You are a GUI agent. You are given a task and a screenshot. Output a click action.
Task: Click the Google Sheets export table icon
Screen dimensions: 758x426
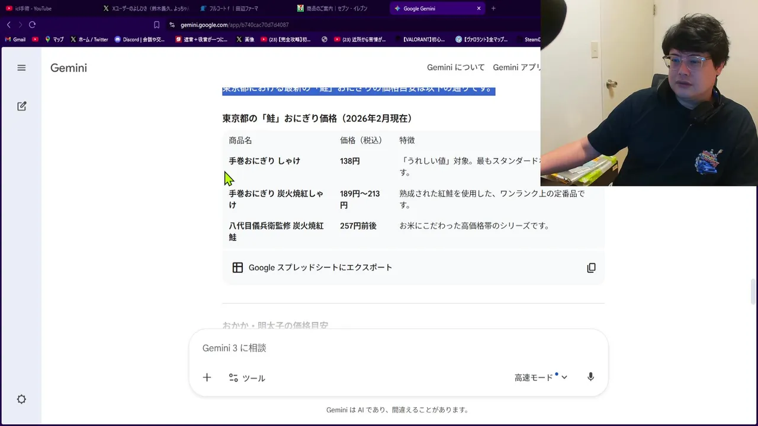click(x=237, y=267)
